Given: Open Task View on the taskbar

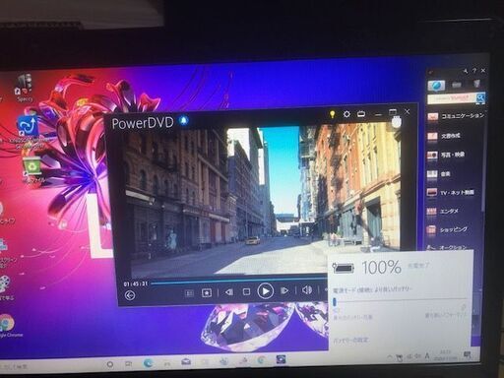Looking at the screenshot, I should [128, 363].
